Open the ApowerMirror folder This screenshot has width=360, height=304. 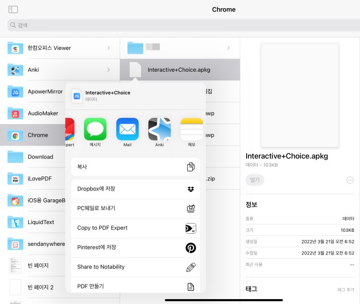click(x=32, y=92)
